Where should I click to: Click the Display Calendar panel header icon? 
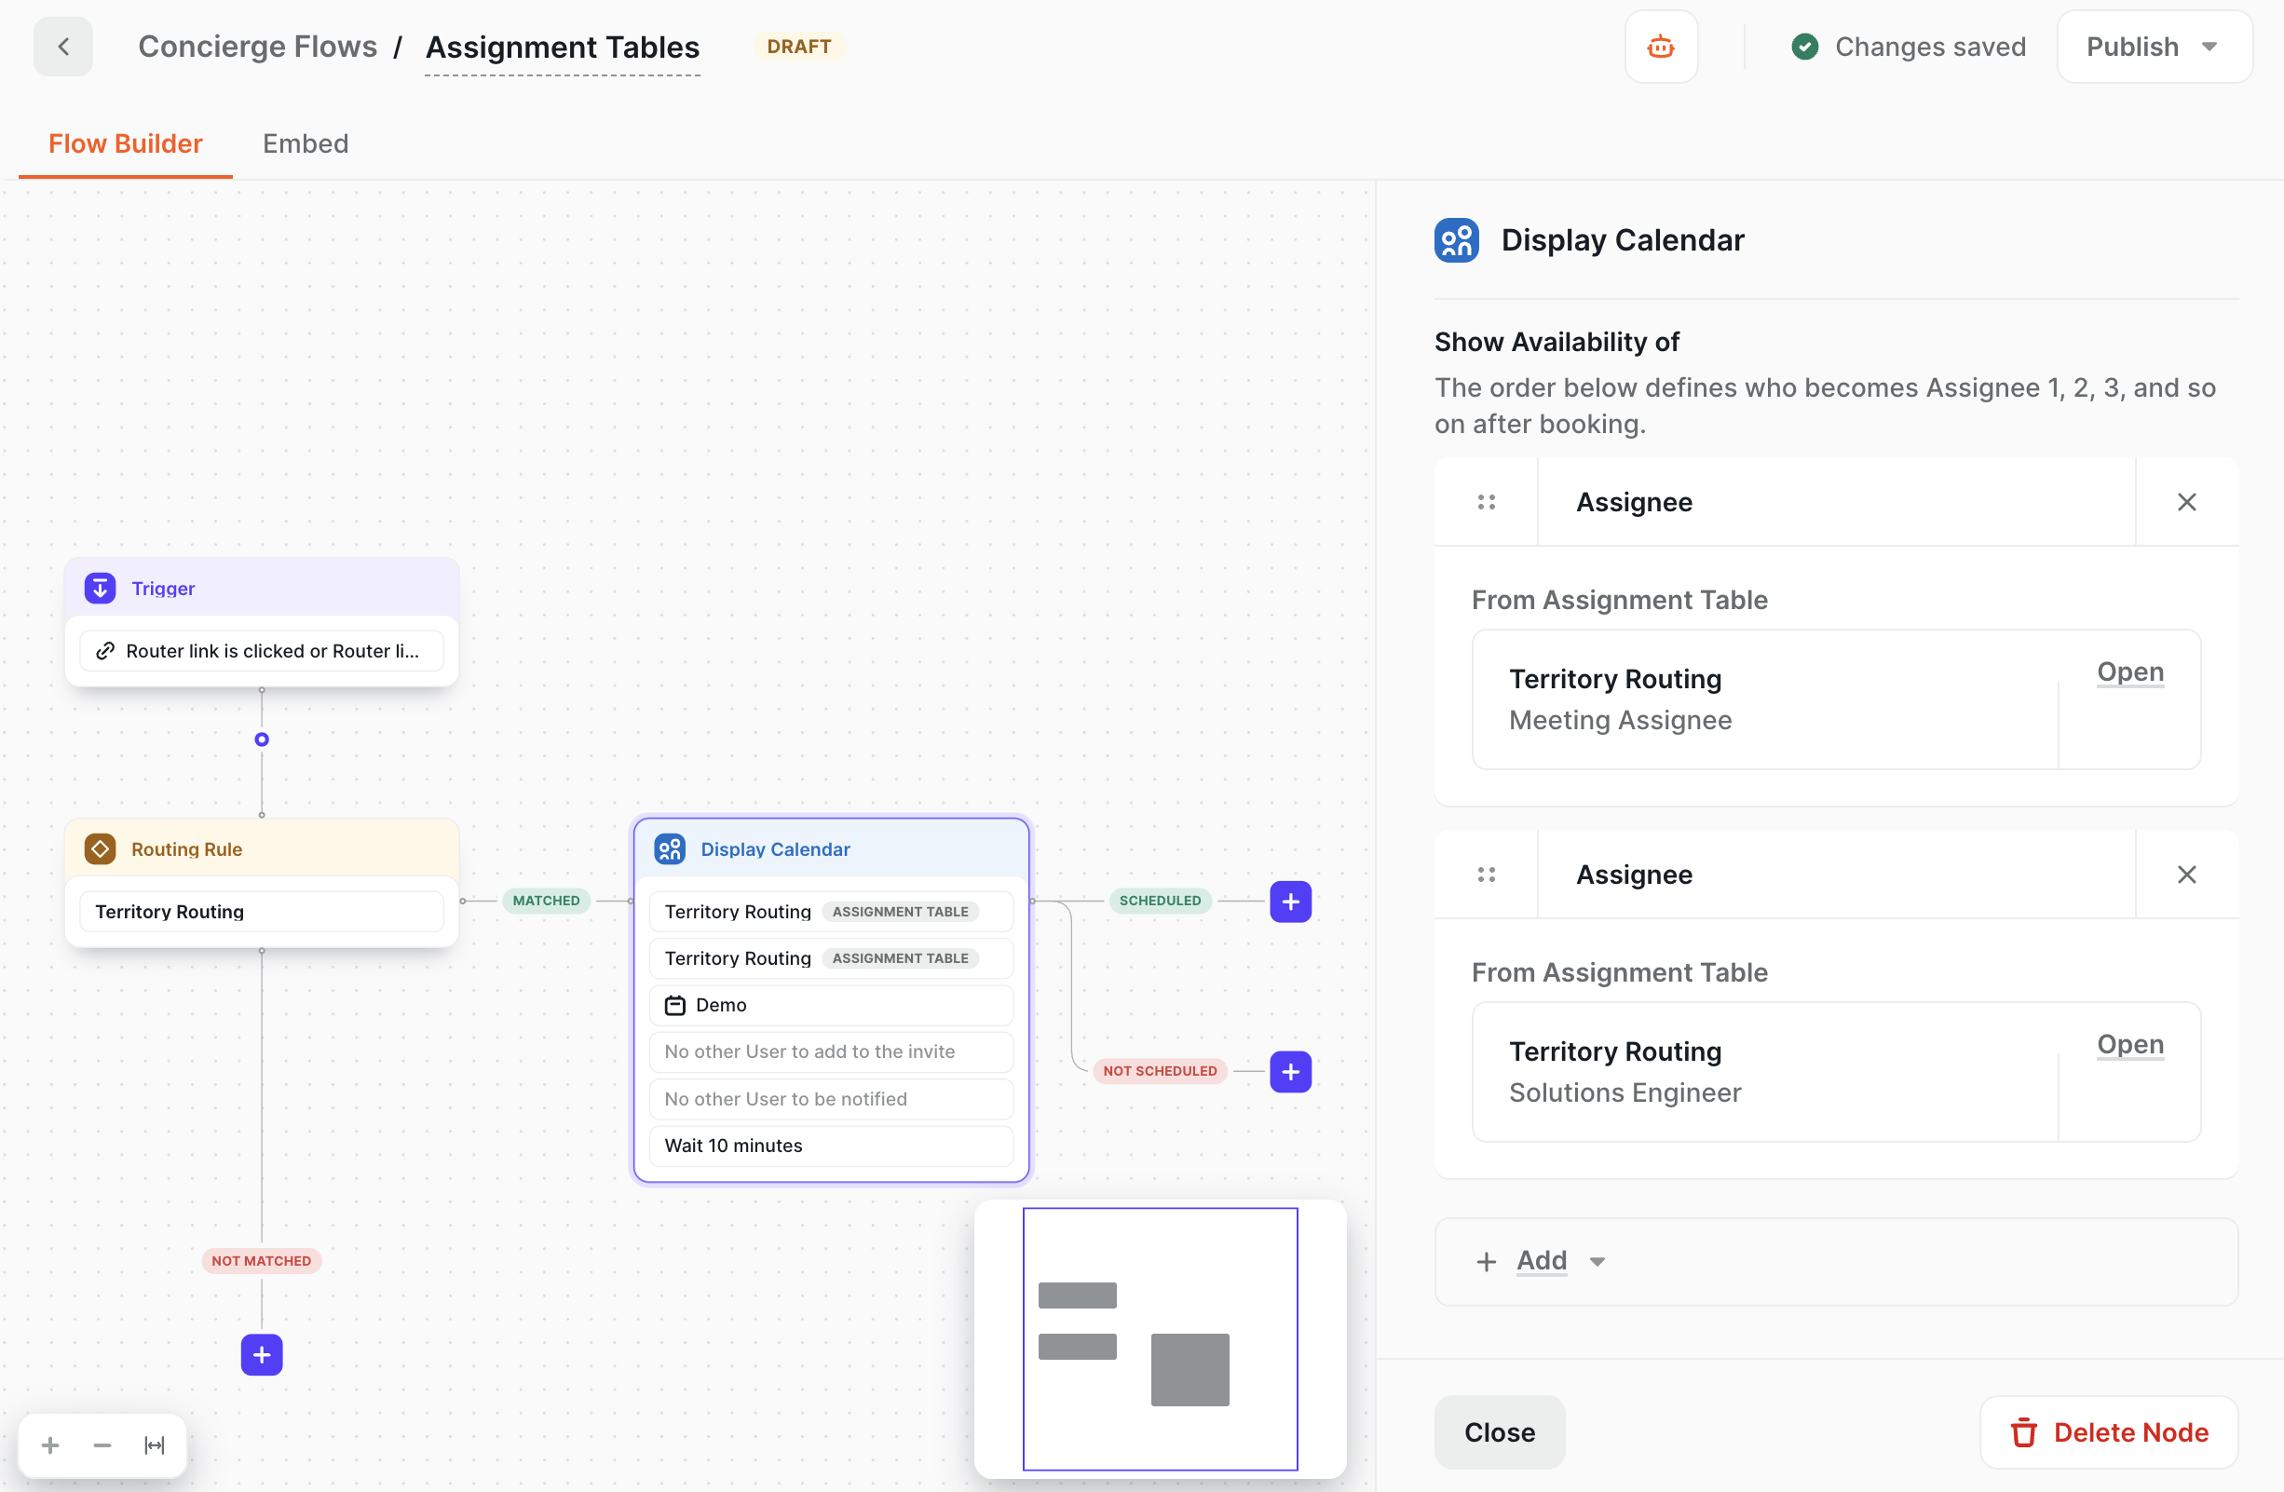click(1457, 240)
